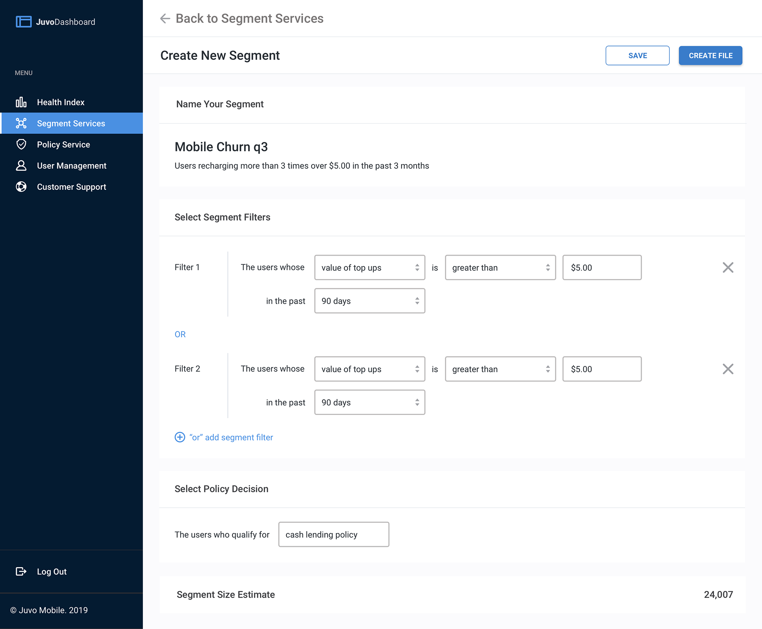Click Filter 2 $5.00 amount field

point(602,369)
